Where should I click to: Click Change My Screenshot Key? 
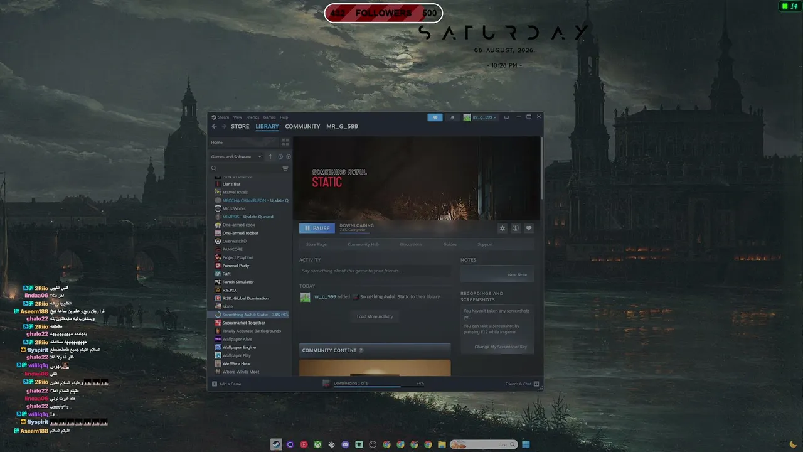click(501, 347)
